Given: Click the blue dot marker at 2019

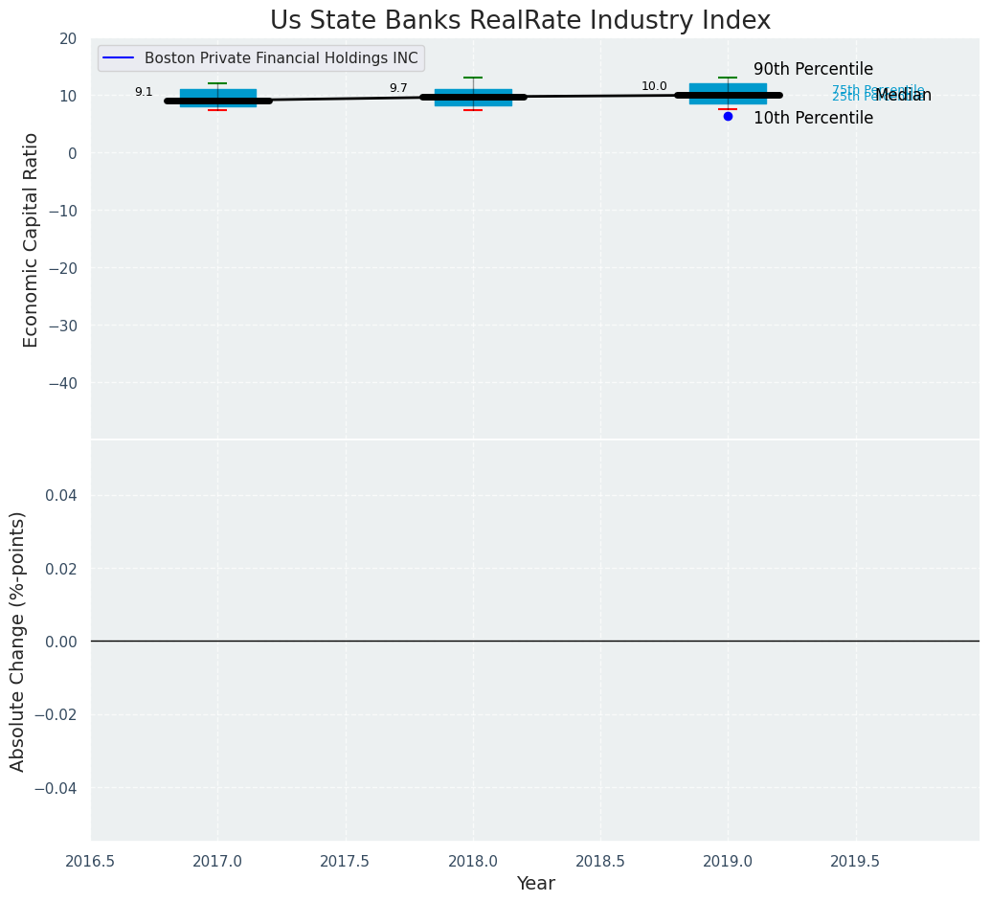Looking at the screenshot, I should click(x=728, y=116).
